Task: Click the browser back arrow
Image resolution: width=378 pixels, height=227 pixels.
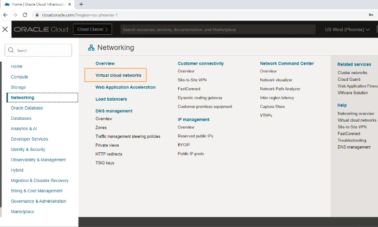Action: pos(5,15)
